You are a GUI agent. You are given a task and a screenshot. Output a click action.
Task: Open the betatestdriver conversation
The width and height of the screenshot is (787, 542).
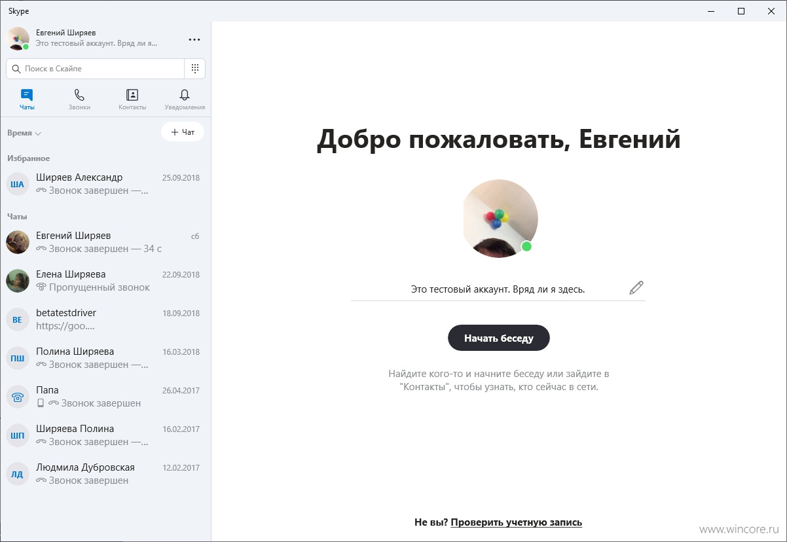point(105,319)
